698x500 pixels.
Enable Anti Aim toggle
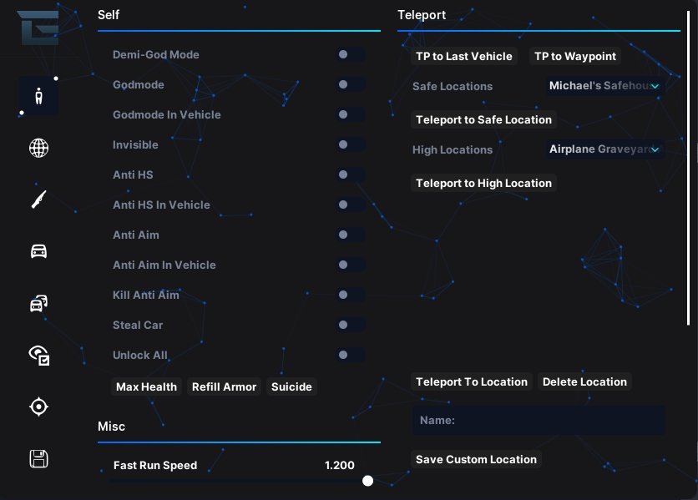351,235
